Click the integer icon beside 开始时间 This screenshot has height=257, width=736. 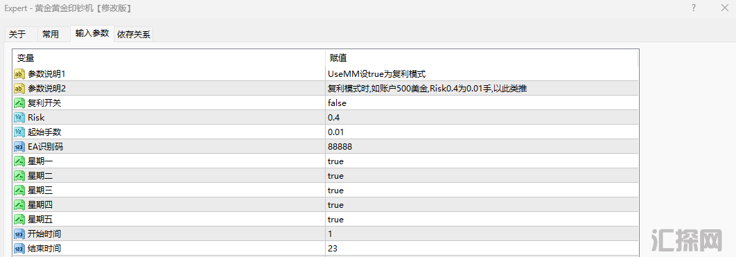(19, 234)
